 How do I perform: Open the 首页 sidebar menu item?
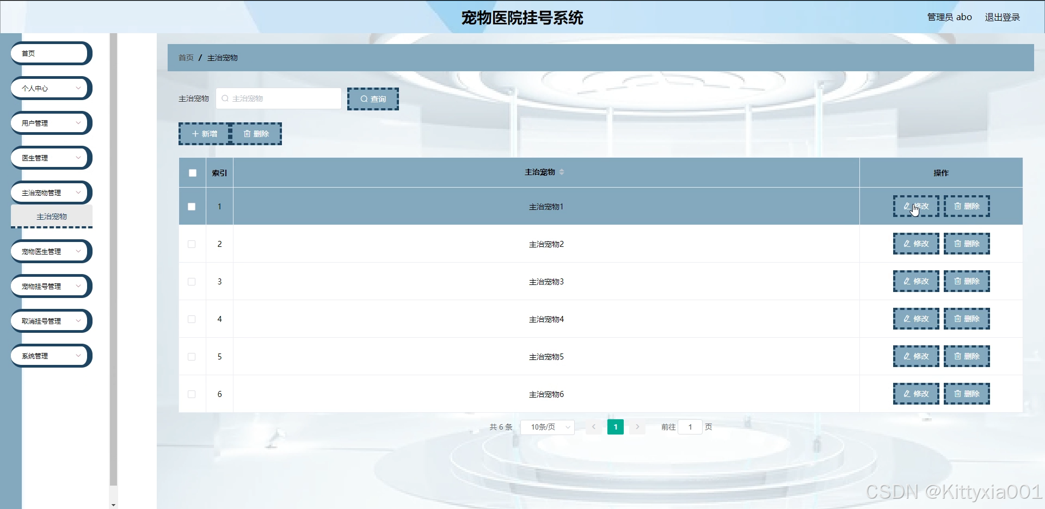(51, 53)
